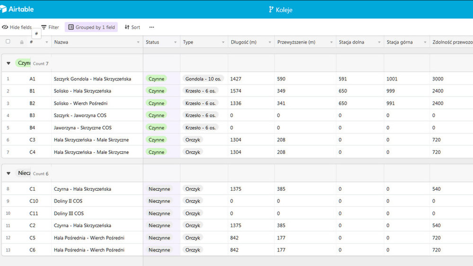Image resolution: width=473 pixels, height=266 pixels.
Task: Select Hala Pośrednia - Wierch Pośredni in row C5
Action: coord(97,238)
